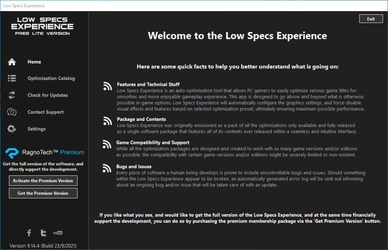Click the Bugs and Issues heading
388x250 pixels.
[x=134, y=166]
